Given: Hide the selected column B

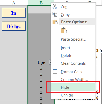Looking at the screenshot, I should pos(73,87).
